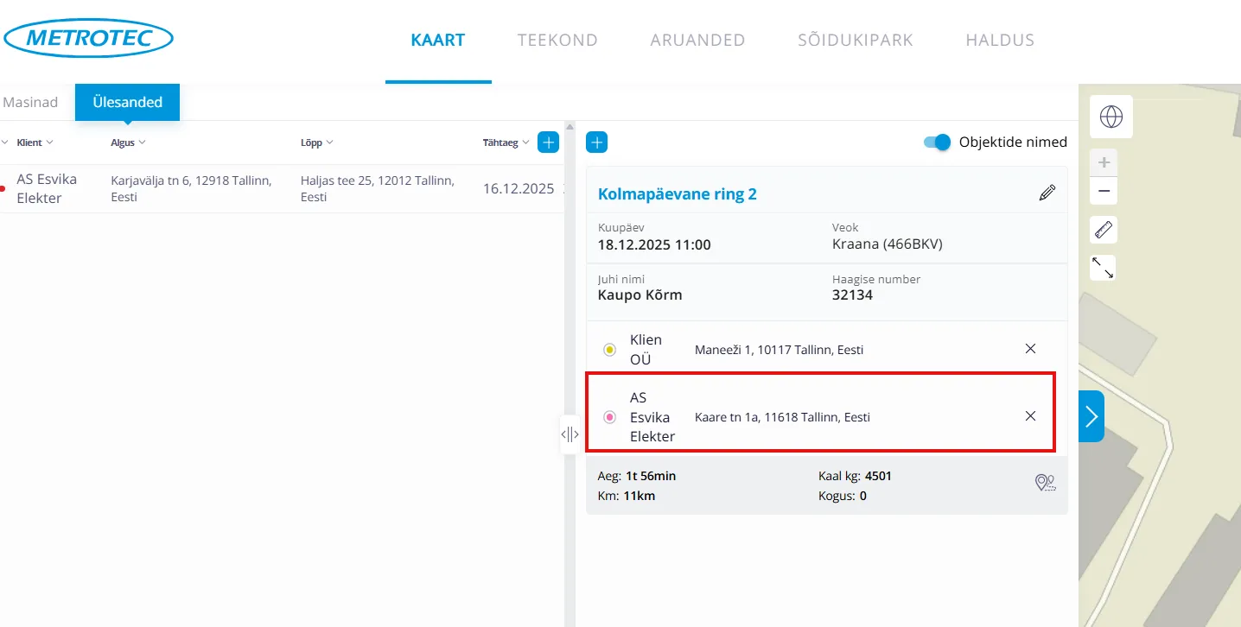Remove Klien OÜ stop from route
Screen dimensions: 1241x627
(1030, 349)
